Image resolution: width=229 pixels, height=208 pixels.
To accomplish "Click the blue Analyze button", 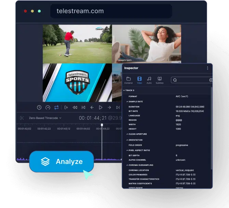I will tap(62, 162).
